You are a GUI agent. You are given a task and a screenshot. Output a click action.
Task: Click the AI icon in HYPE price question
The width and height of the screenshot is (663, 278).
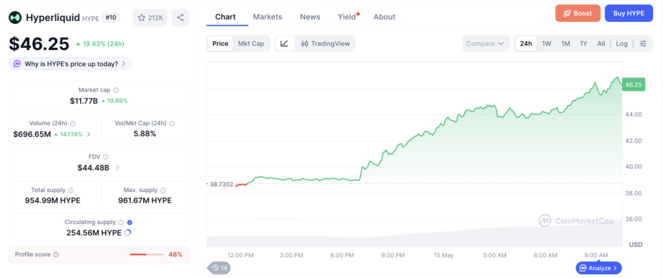tap(17, 64)
